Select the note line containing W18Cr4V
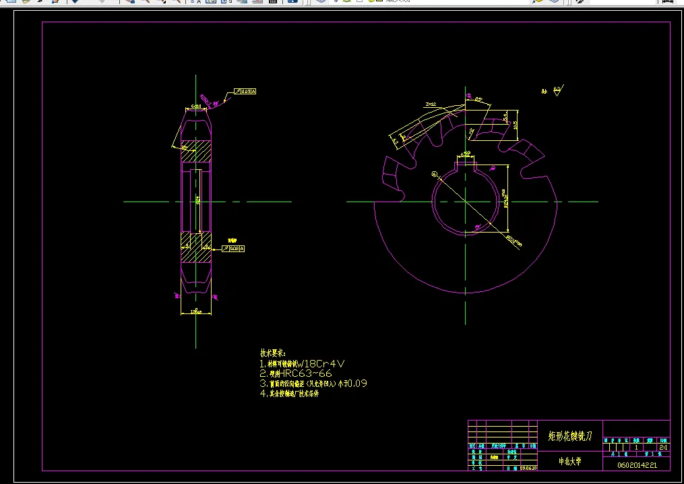This screenshot has height=484, width=684. click(302, 363)
